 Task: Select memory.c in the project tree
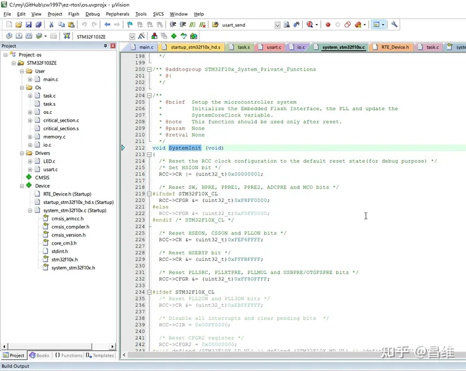tap(54, 137)
